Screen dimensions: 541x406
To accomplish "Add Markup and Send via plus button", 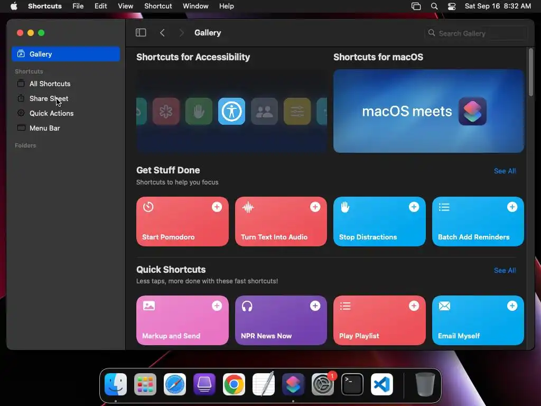I will (x=217, y=306).
